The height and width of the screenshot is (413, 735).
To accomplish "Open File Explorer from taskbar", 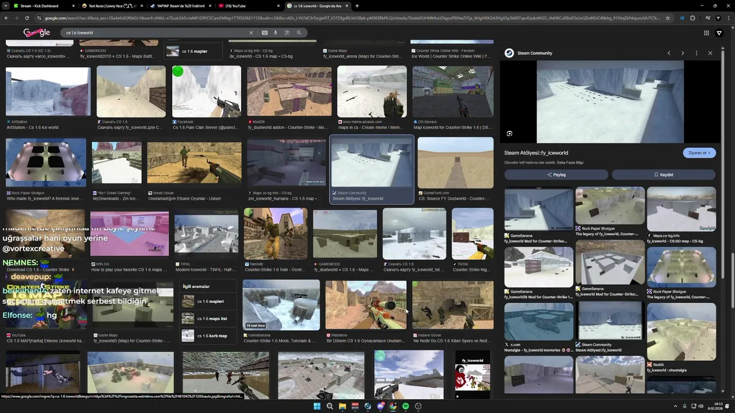I will coord(342,406).
